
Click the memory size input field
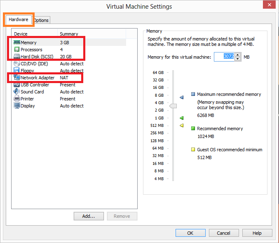pyautogui.click(x=225, y=57)
